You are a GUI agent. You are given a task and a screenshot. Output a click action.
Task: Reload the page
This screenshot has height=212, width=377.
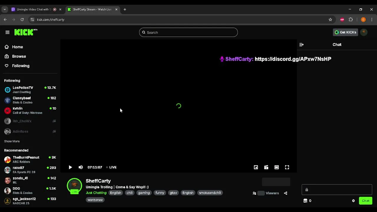[22, 19]
